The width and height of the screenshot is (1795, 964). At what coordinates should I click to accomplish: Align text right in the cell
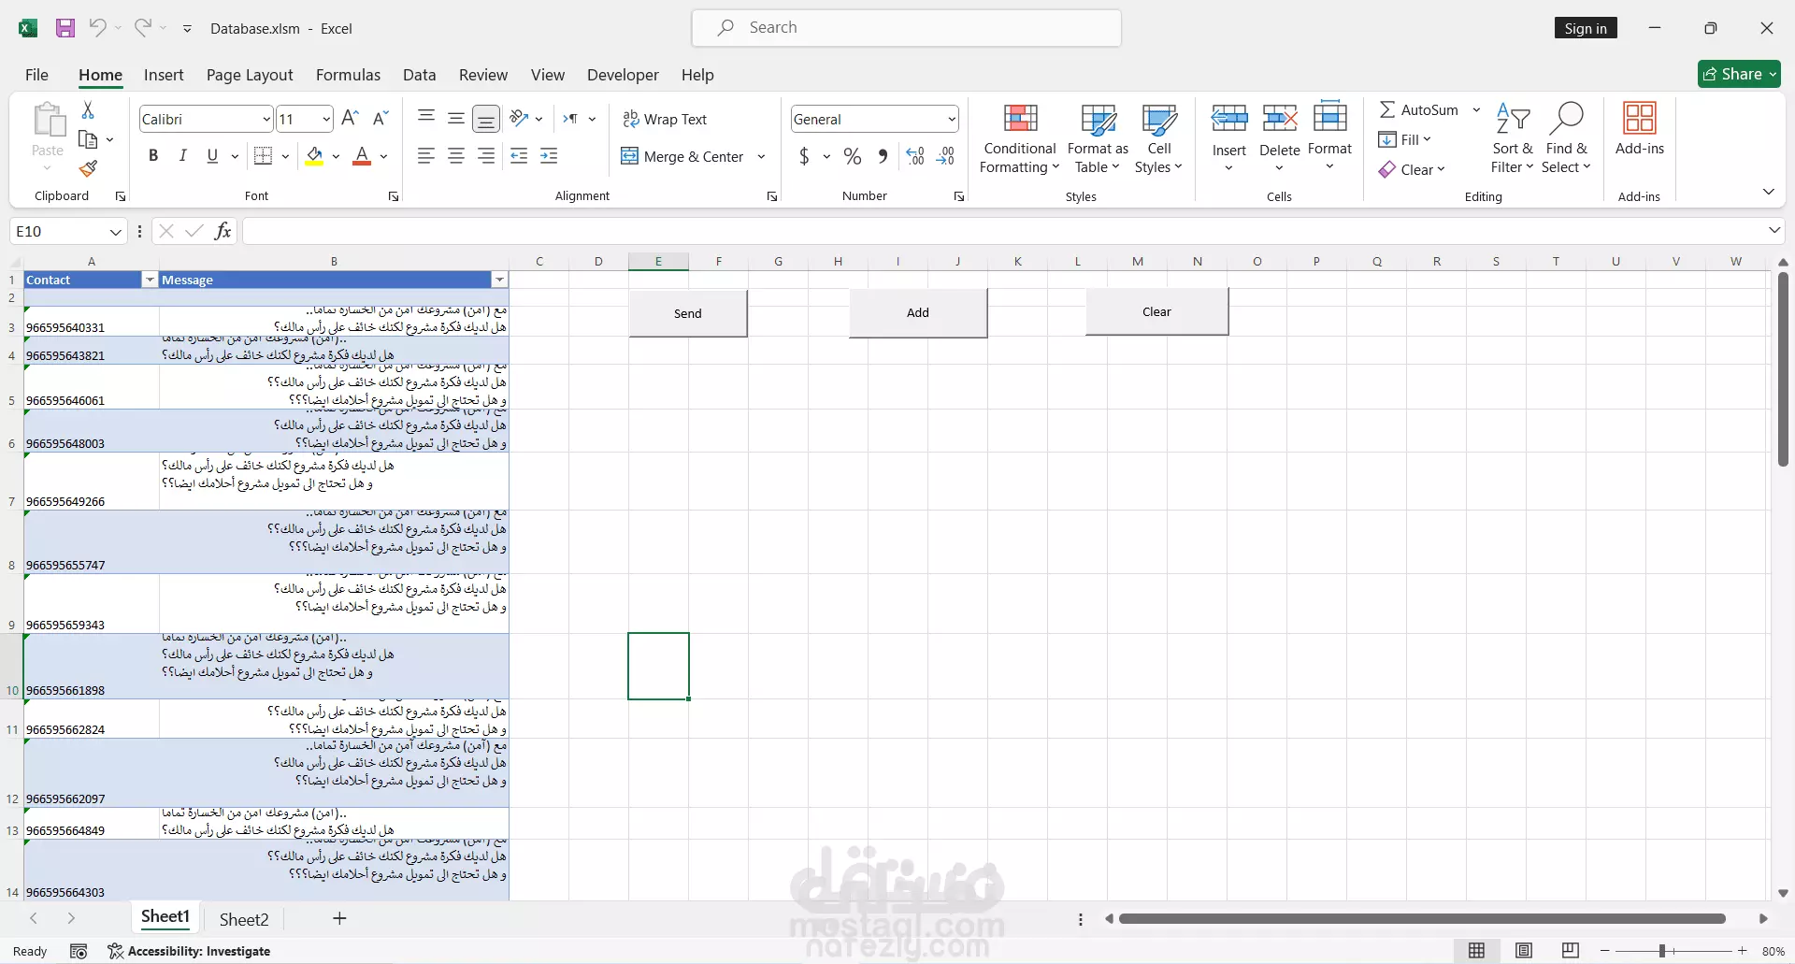(486, 156)
